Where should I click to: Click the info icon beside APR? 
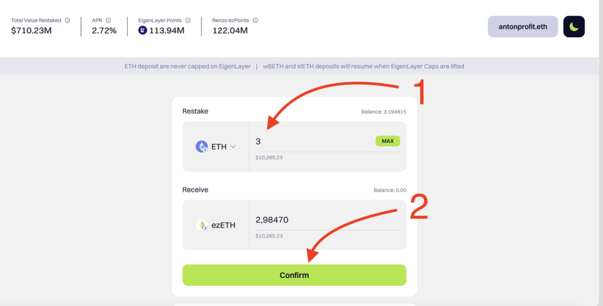pyautogui.click(x=109, y=21)
